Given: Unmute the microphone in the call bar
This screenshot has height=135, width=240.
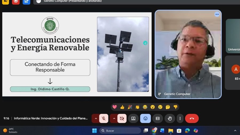Looking at the screenshot, I should pos(104,118).
